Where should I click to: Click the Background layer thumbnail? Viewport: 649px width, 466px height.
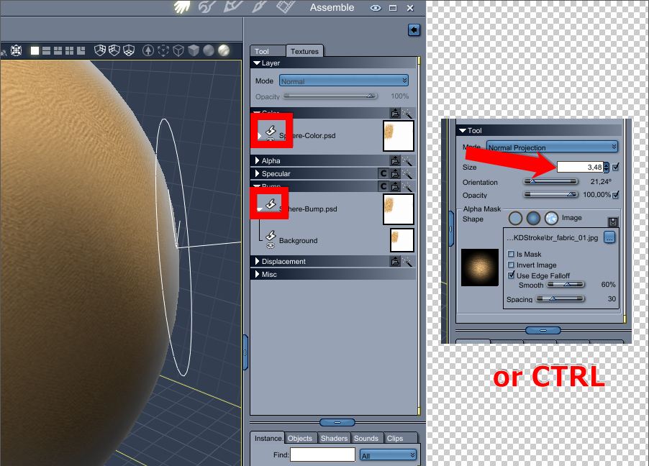click(402, 240)
